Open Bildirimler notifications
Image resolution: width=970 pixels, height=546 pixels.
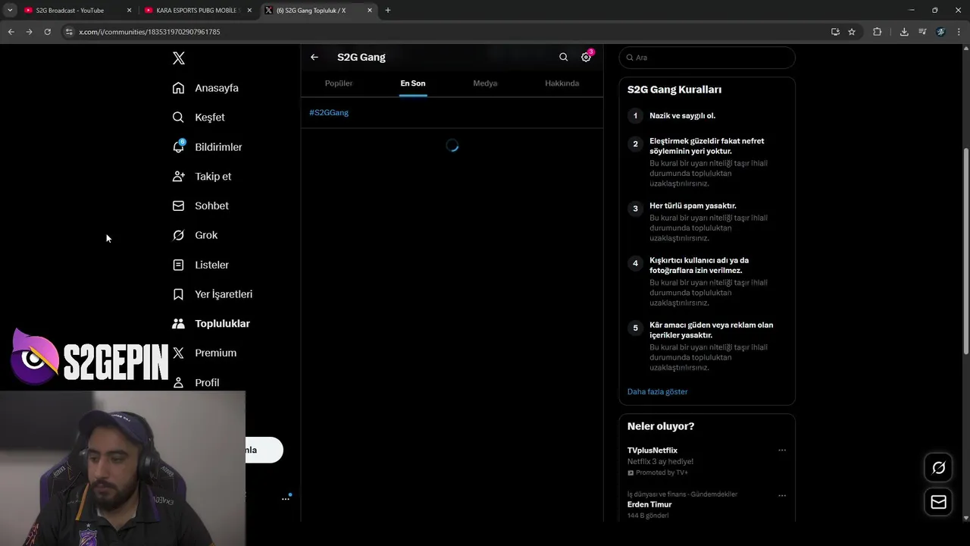207,147
